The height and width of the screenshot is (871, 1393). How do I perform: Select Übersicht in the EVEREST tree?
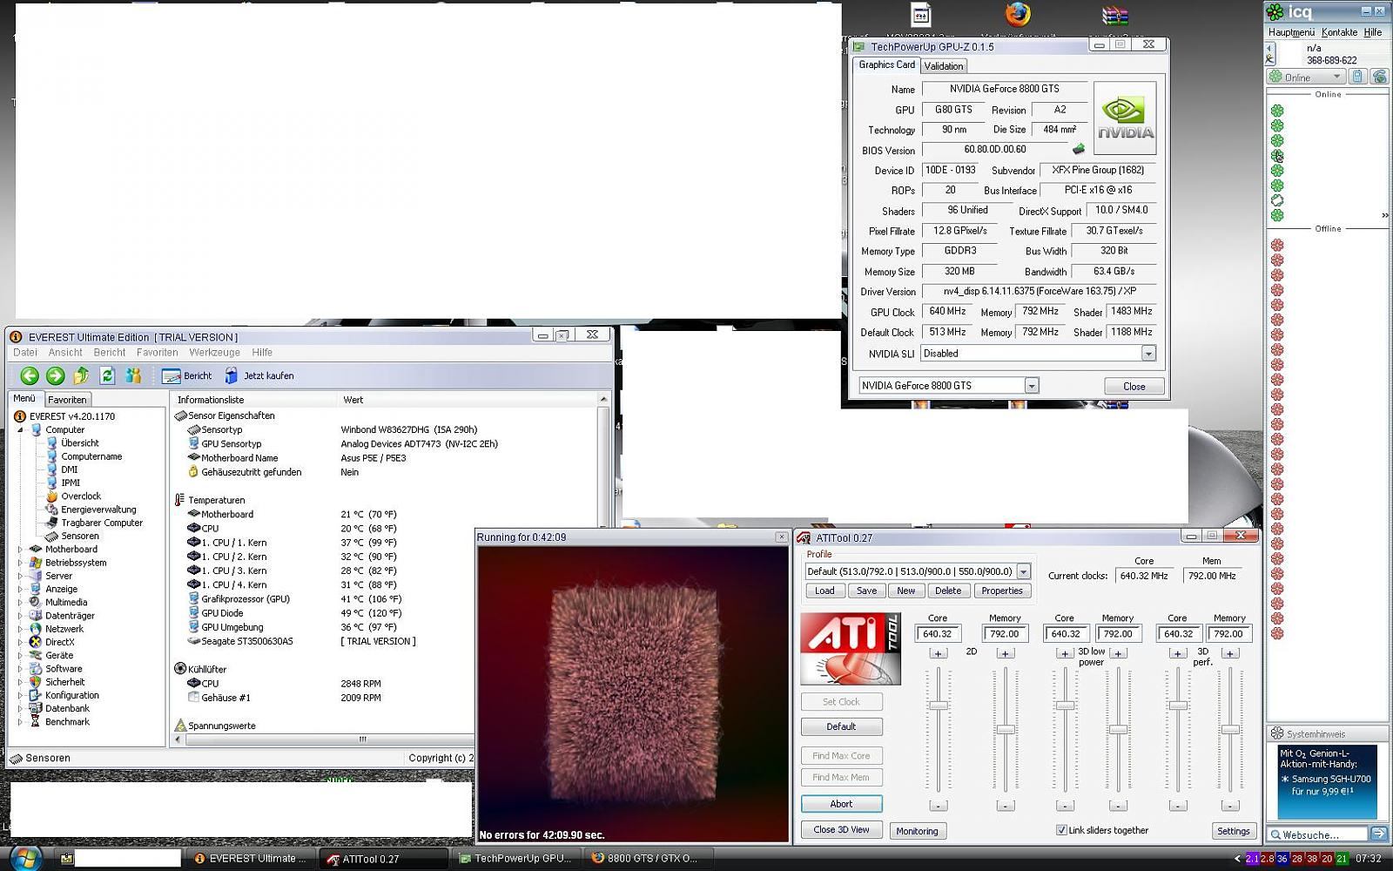(80, 442)
